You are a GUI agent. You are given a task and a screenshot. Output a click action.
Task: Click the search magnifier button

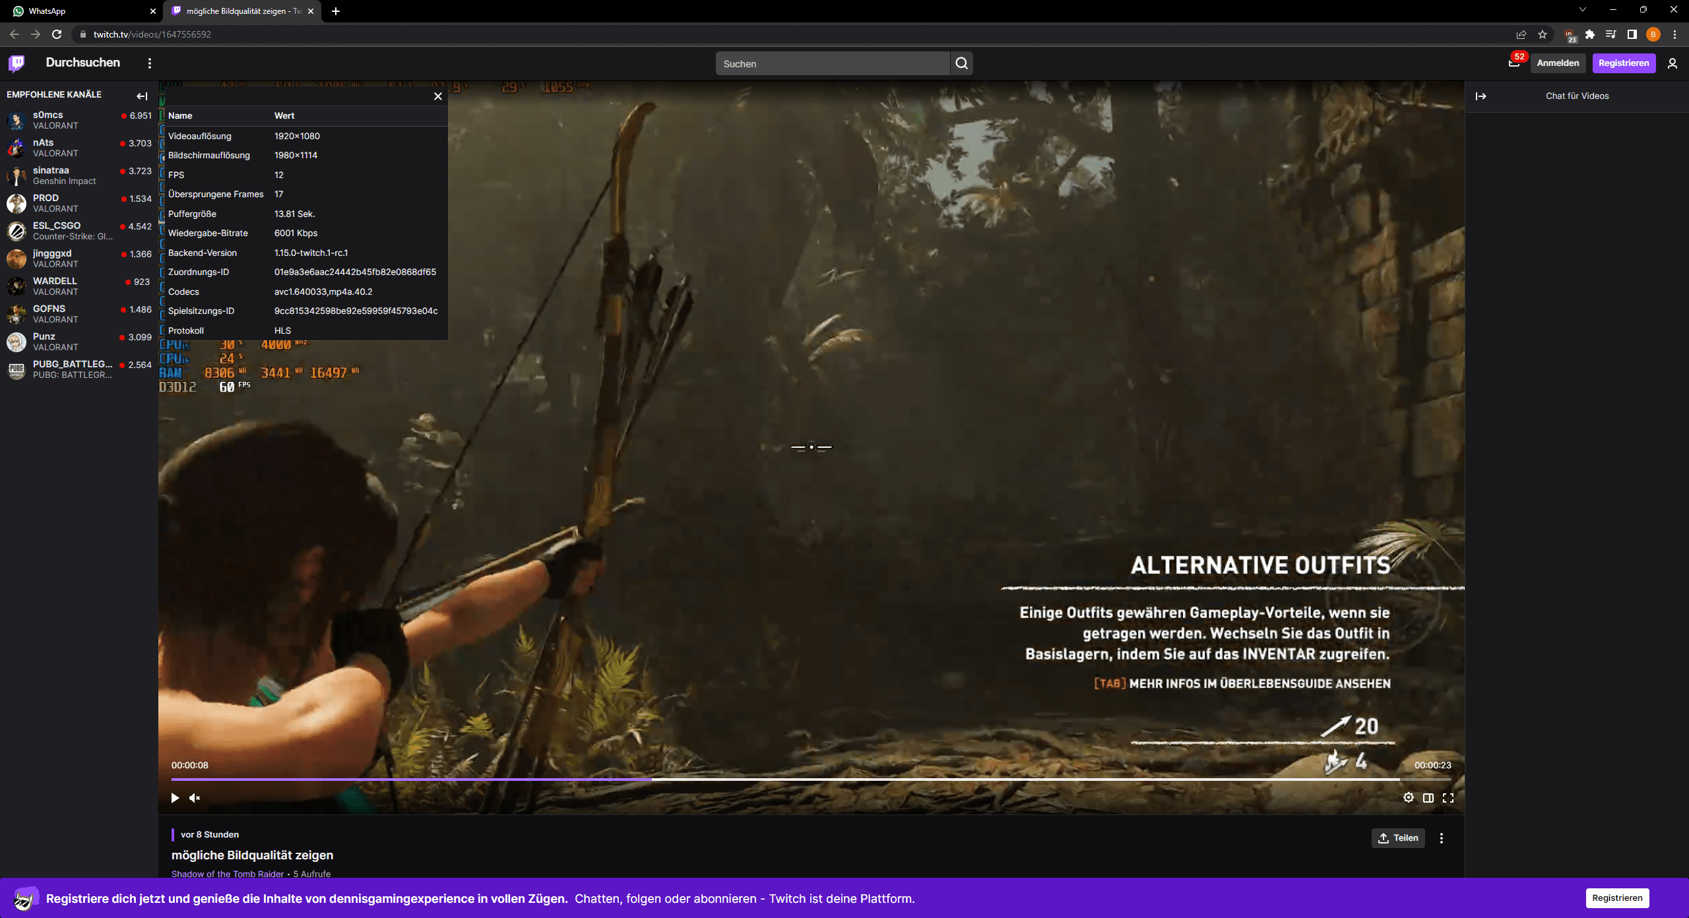(961, 63)
